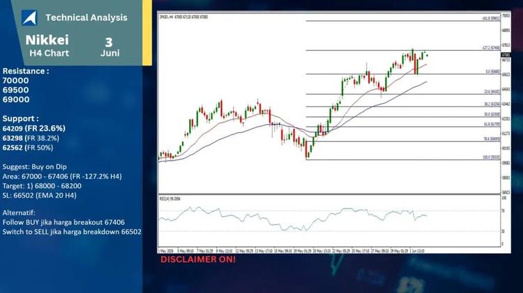Select the "Switch to SELL jika harga breakdown 66502" line
The height and width of the screenshot is (293, 523).
72,232
